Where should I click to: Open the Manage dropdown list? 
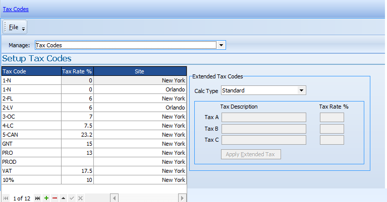click(220, 45)
